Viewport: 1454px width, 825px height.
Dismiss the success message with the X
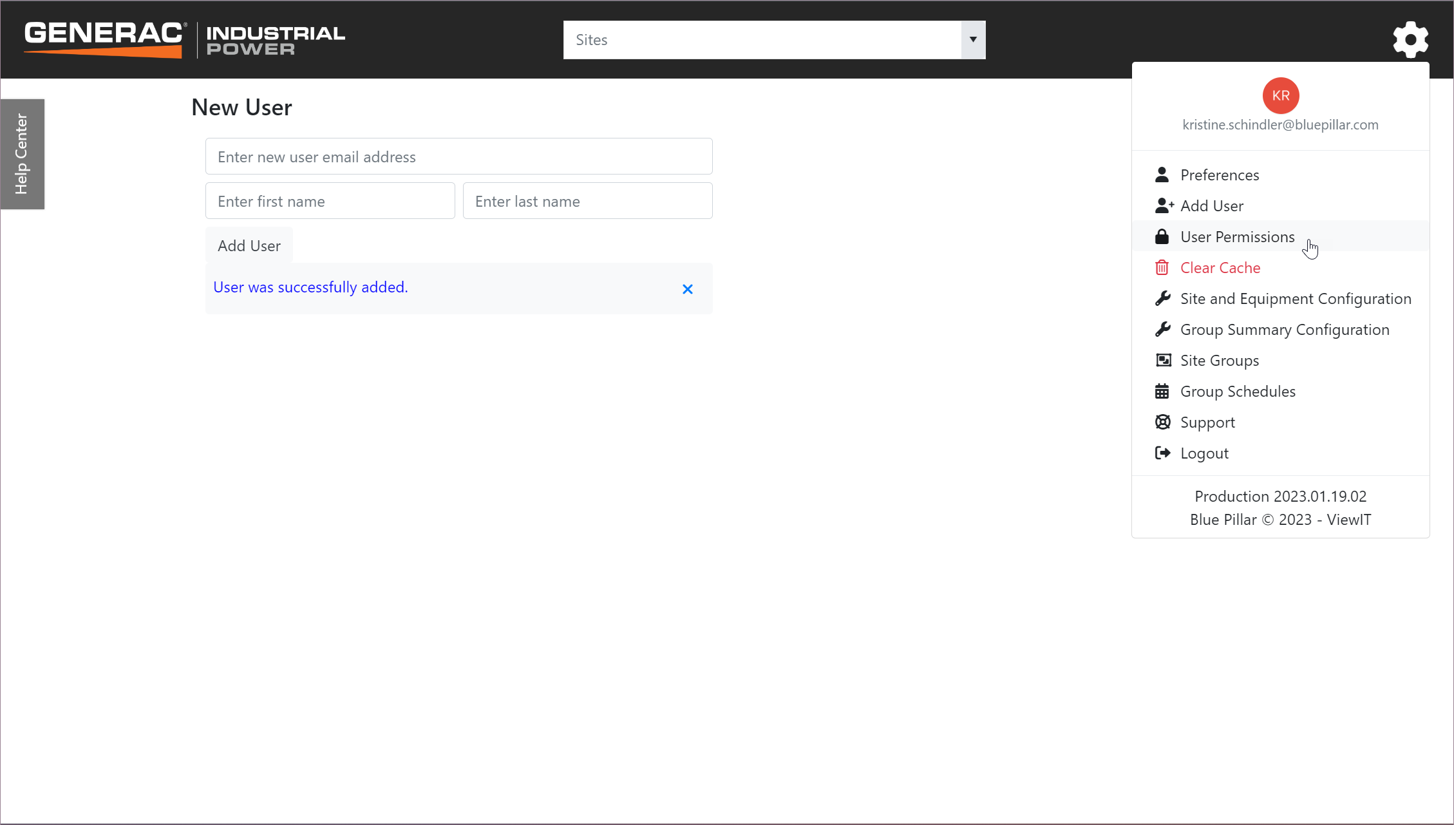688,289
